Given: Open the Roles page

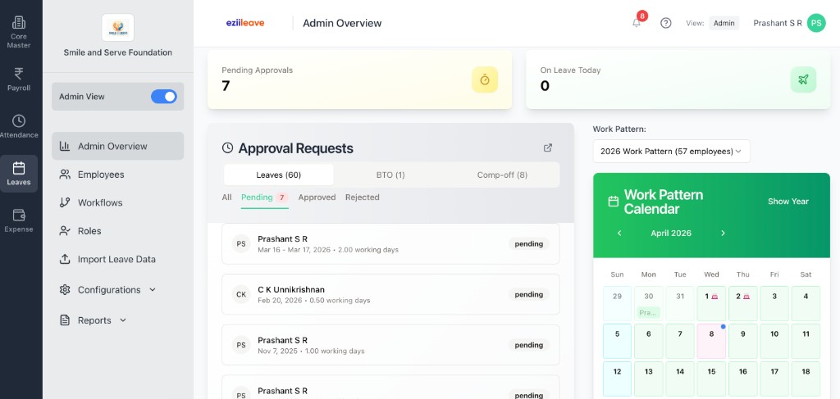Looking at the screenshot, I should tap(118, 231).
